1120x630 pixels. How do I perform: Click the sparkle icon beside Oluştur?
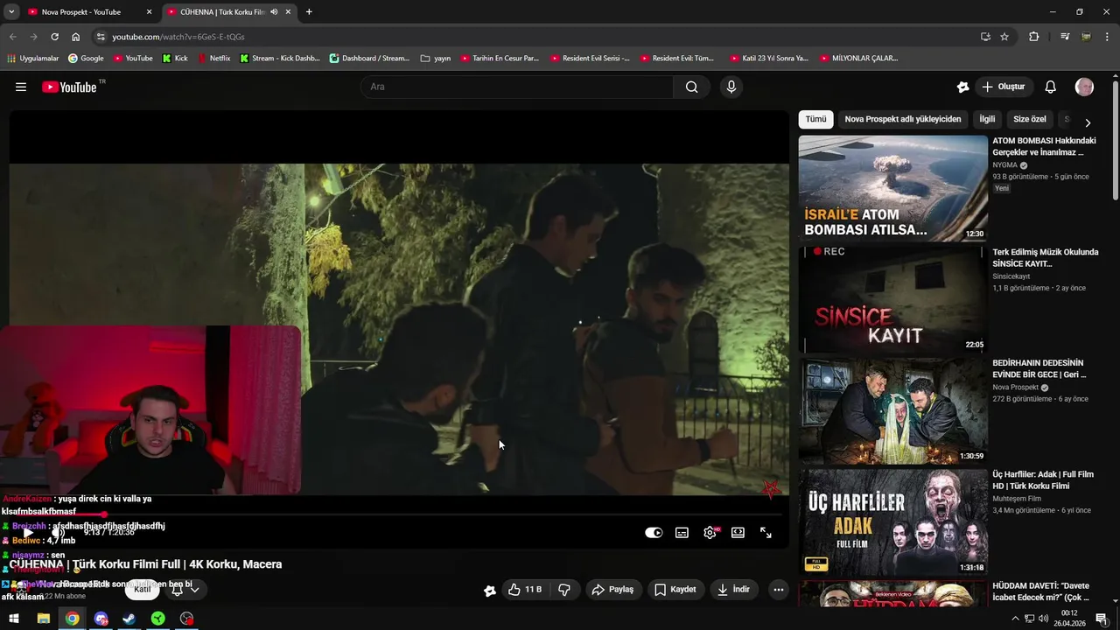[962, 87]
